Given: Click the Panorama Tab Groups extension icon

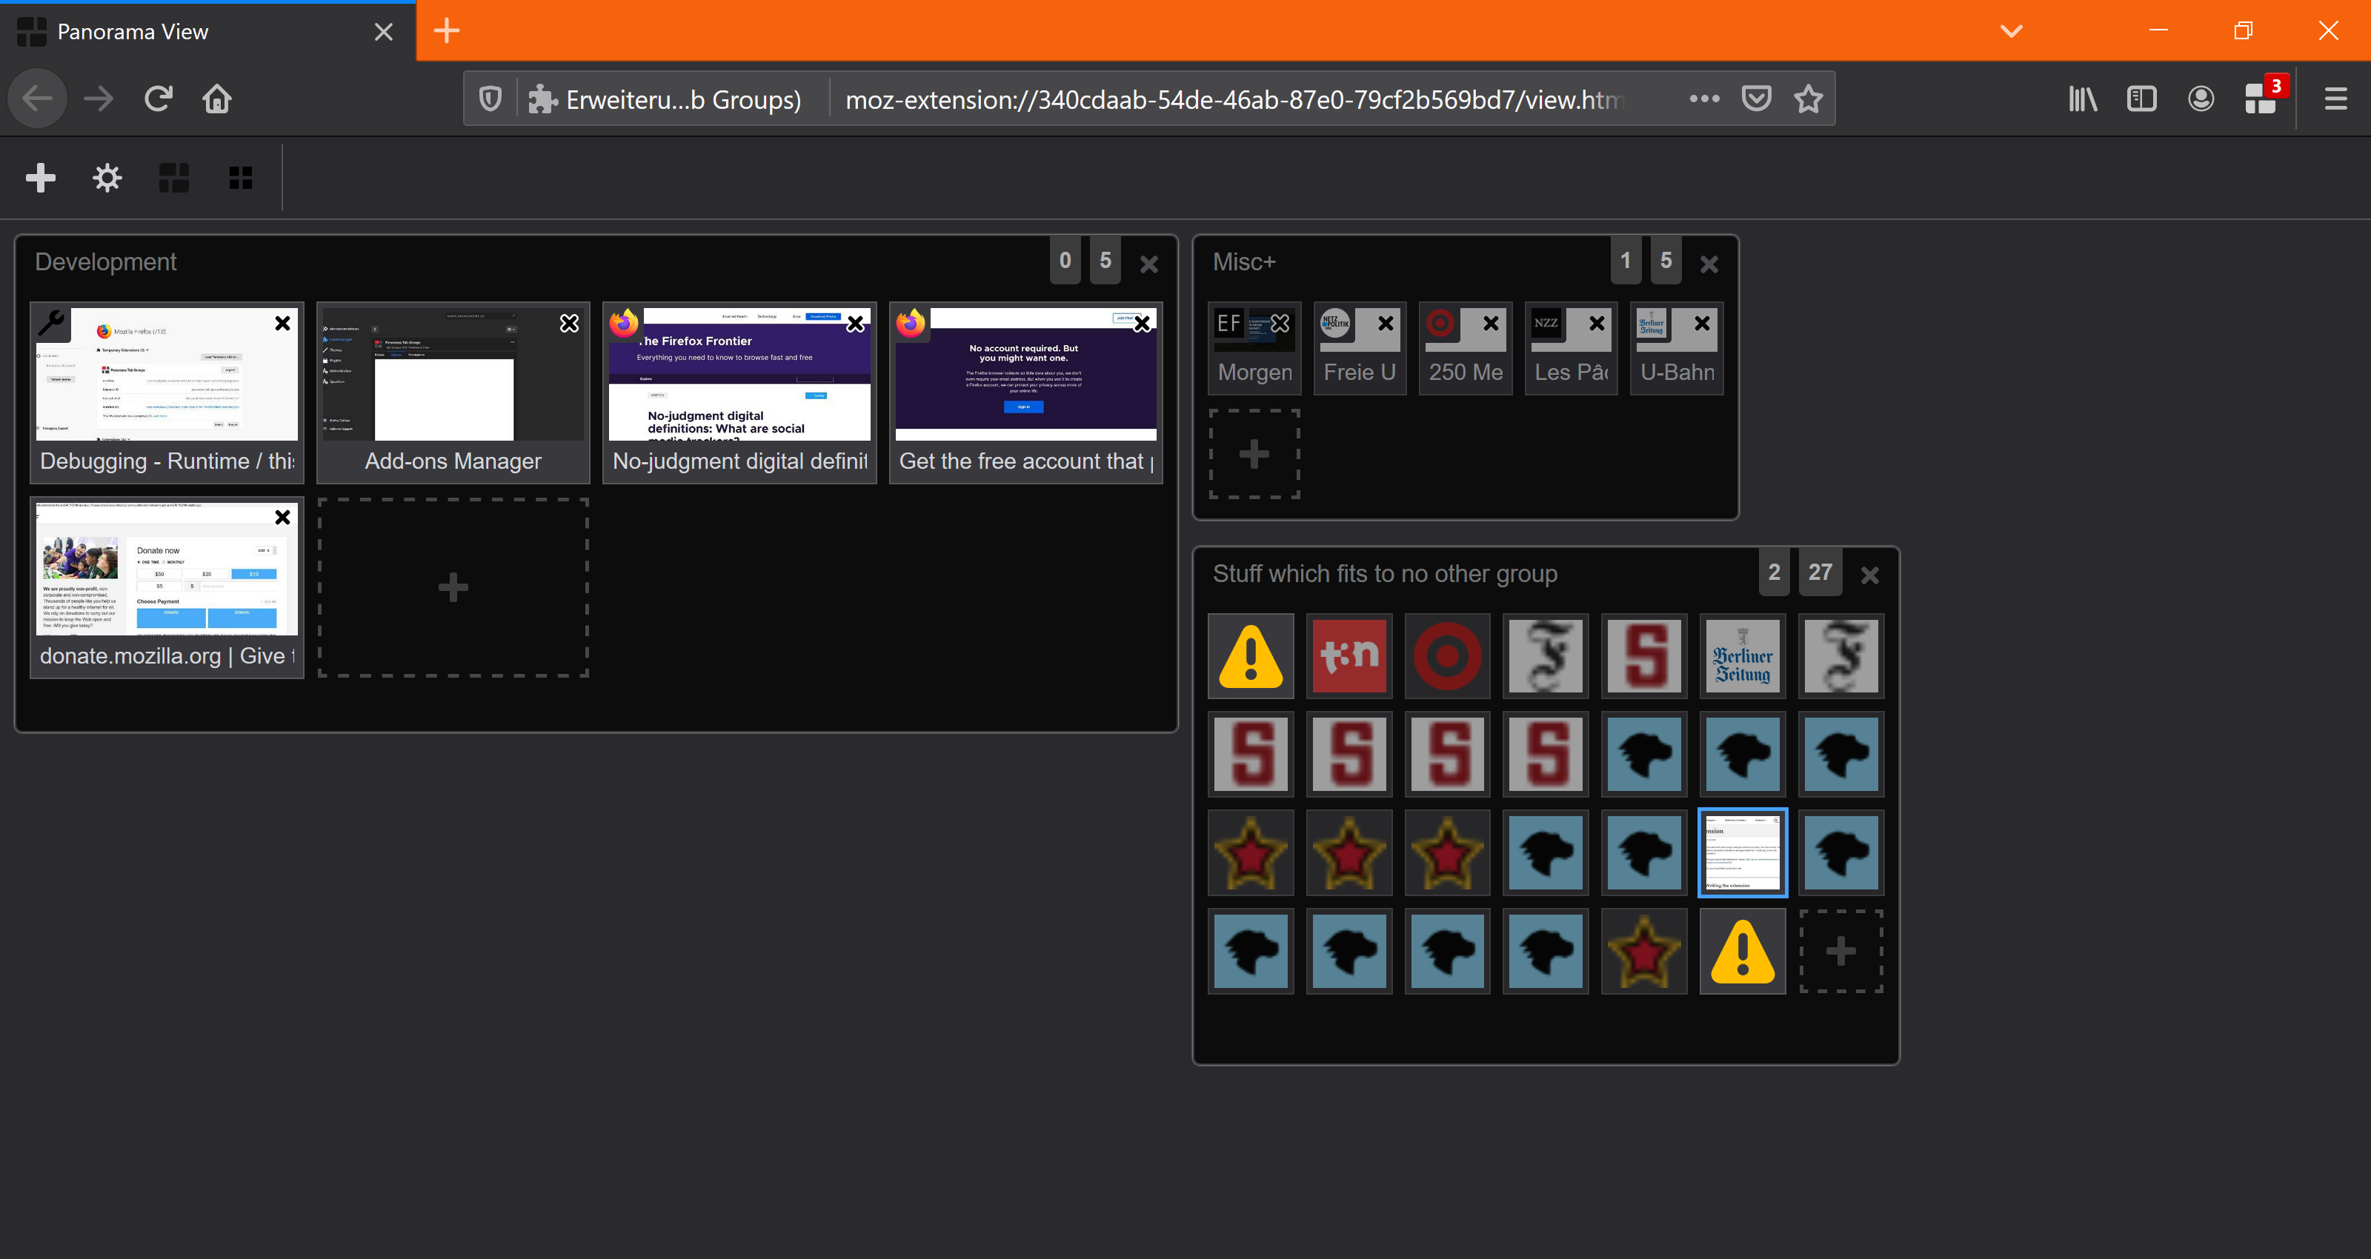Looking at the screenshot, I should pos(2261,98).
